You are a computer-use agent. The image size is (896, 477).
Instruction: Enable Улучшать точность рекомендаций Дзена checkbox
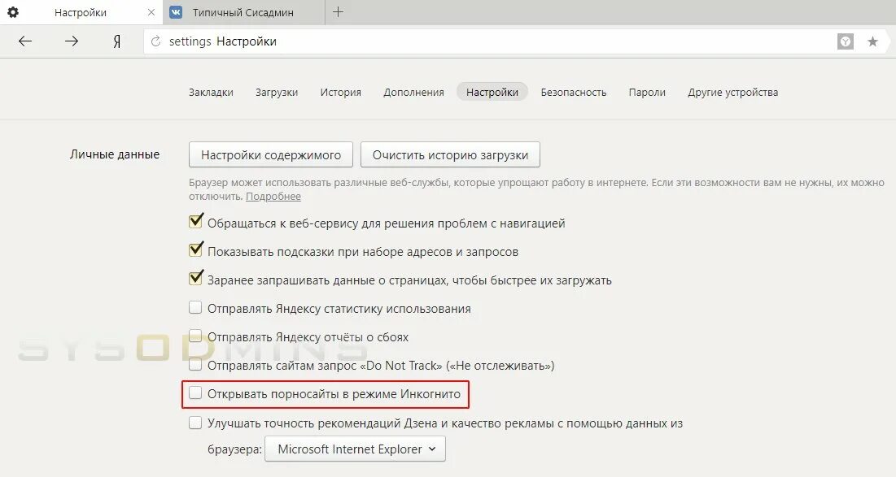coord(195,423)
